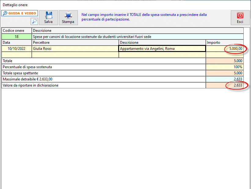Print using the Stampa printer button
The image size is (251, 189).
(x=68, y=18)
